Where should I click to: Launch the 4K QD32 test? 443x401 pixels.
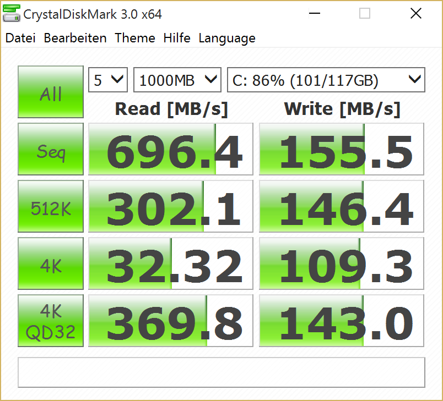click(x=51, y=321)
